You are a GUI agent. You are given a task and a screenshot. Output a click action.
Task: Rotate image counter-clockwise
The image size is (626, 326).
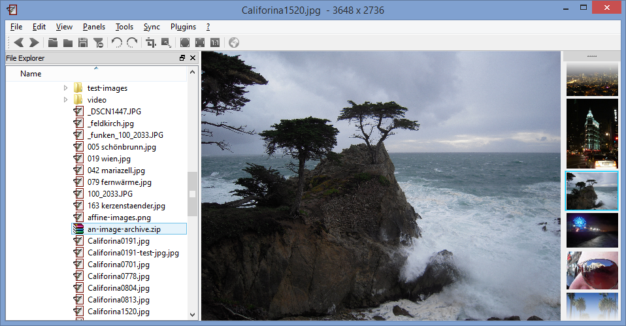coord(116,42)
